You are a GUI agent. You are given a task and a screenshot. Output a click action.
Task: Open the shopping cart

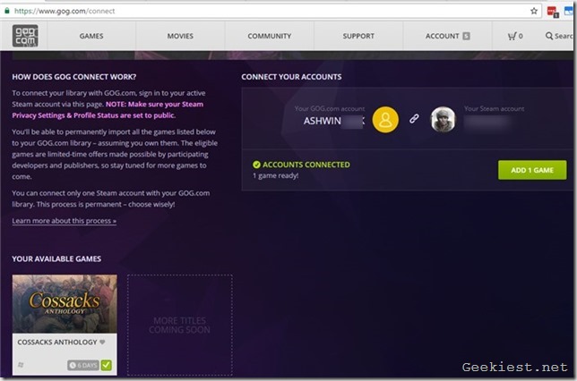514,37
